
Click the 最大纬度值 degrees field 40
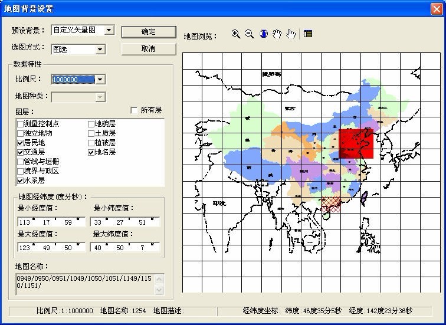tap(97, 248)
